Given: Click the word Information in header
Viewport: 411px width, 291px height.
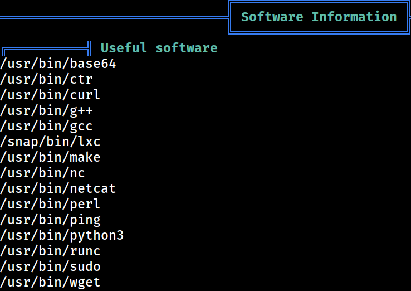Looking at the screenshot, I should 354,17.
